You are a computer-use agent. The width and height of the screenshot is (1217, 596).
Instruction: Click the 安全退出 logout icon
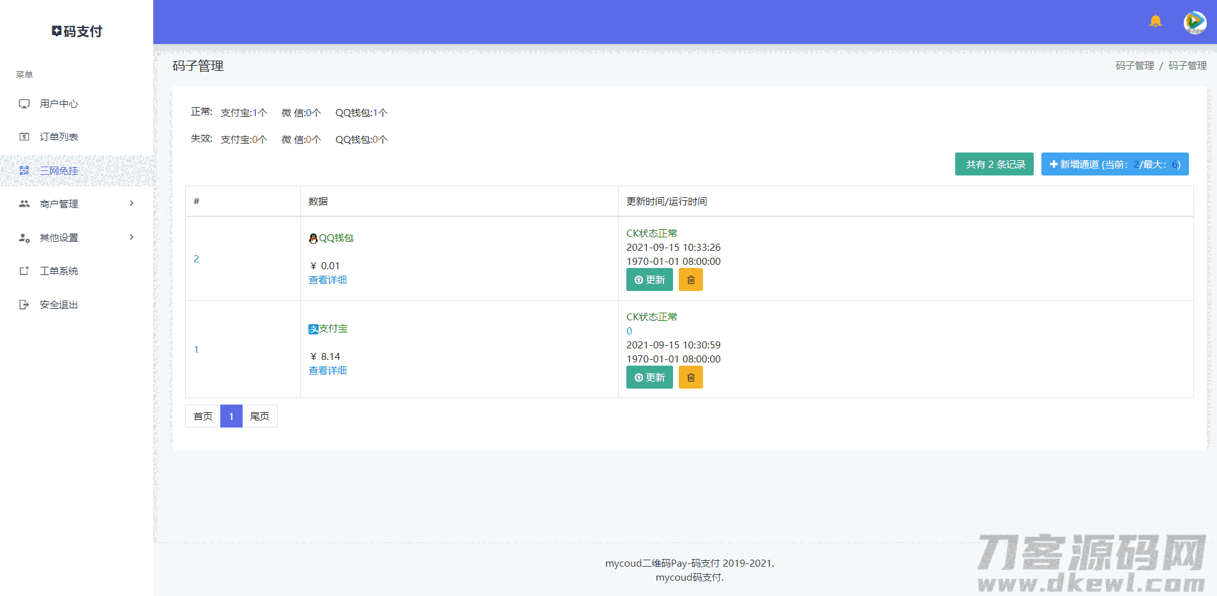click(24, 305)
